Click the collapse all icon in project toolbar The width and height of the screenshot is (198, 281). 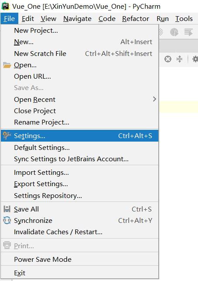[179, 59]
